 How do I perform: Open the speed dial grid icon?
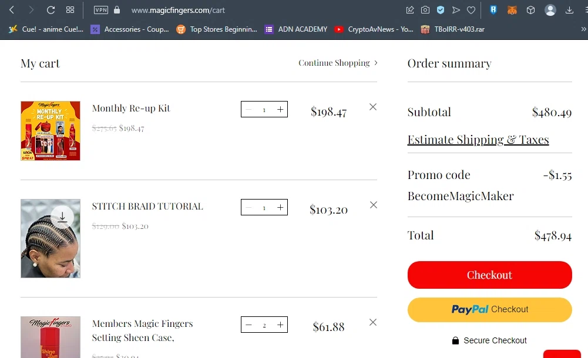click(x=70, y=10)
